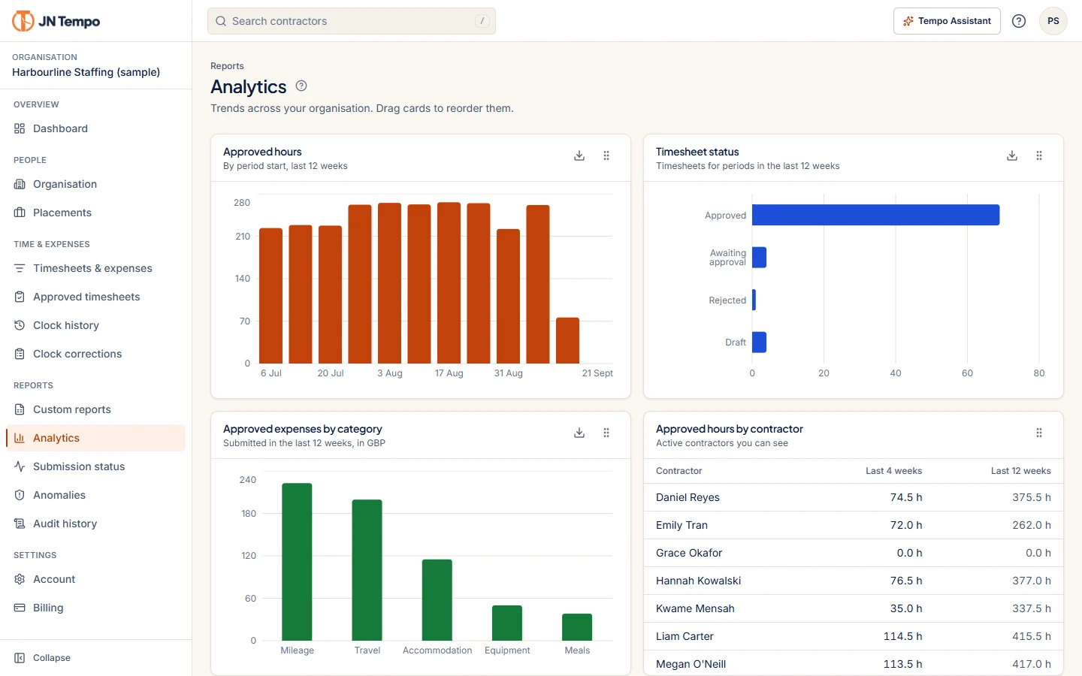Click Harbourline Staffing (sample) organisation name
The height and width of the screenshot is (676, 1082).
(86, 72)
